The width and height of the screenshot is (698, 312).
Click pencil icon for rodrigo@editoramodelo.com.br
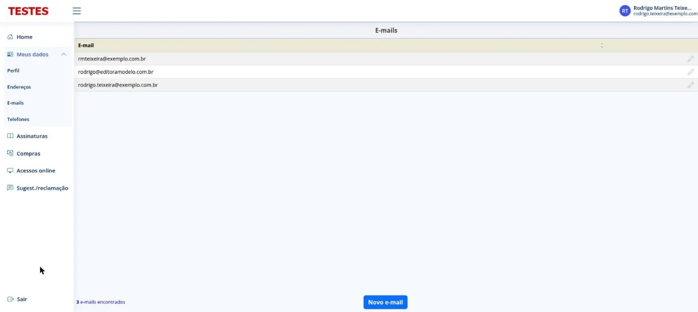click(691, 72)
